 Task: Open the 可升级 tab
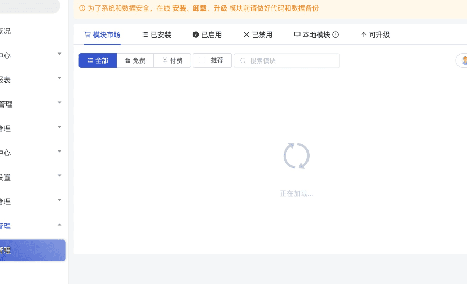[375, 34]
